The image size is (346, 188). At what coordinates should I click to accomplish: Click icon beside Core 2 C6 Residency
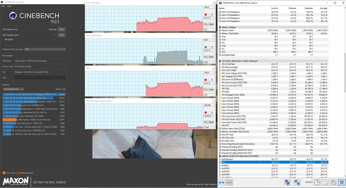(x=220, y=12)
